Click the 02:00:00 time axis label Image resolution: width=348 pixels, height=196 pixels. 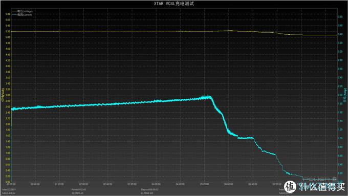click(x=83, y=184)
